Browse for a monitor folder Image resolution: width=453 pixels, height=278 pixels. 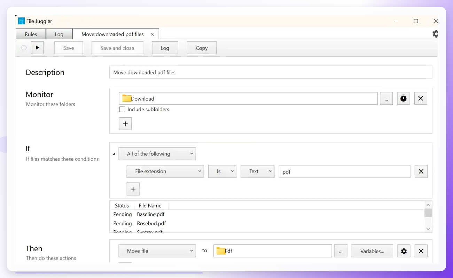click(x=386, y=98)
